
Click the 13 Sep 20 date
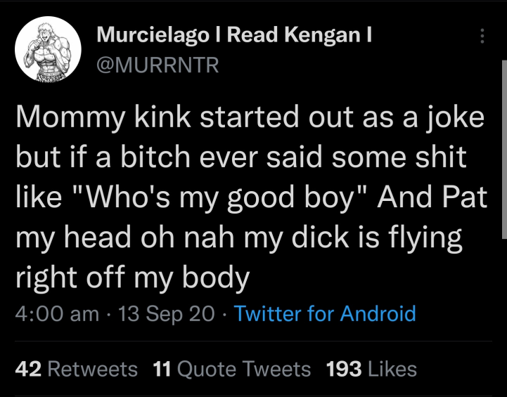coord(166,313)
